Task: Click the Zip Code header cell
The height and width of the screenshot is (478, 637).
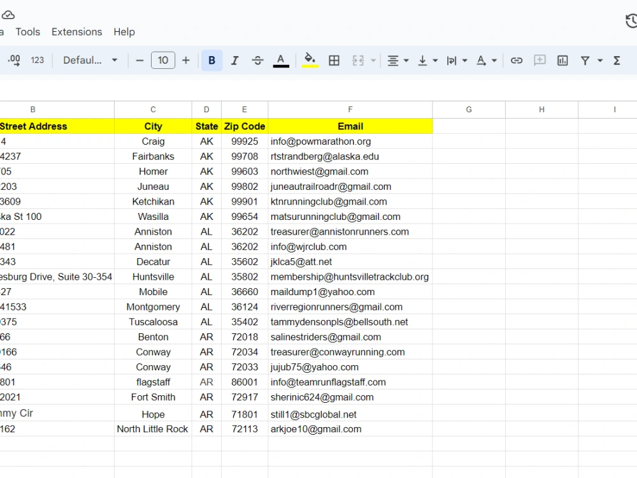Action: (245, 126)
